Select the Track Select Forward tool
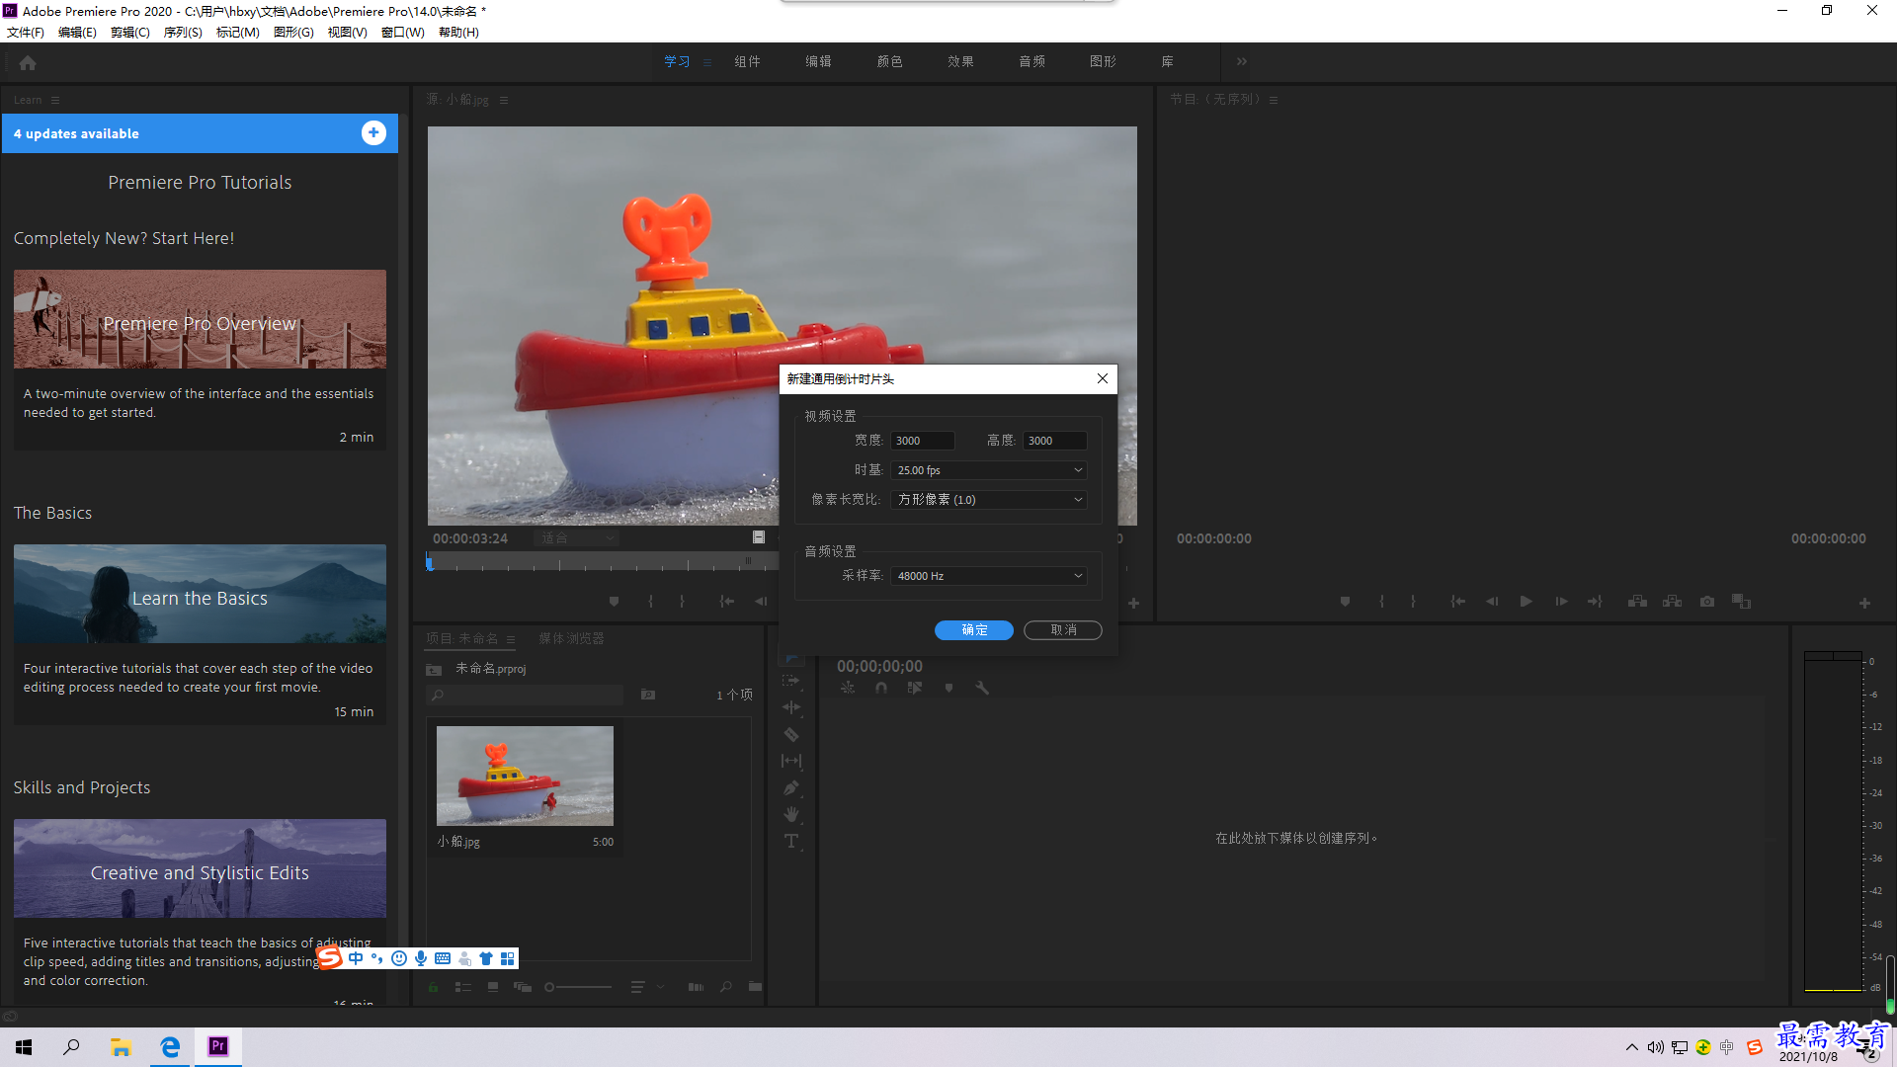The image size is (1897, 1067). (x=791, y=681)
